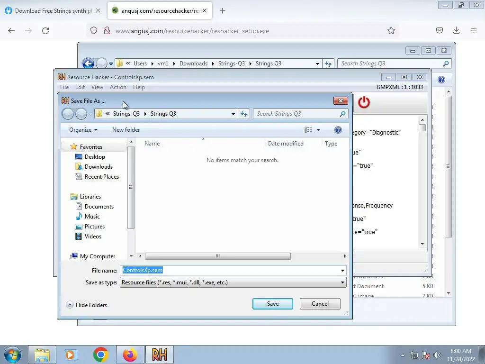Open Media Player from the taskbar
The height and width of the screenshot is (364, 485).
[x=71, y=355]
